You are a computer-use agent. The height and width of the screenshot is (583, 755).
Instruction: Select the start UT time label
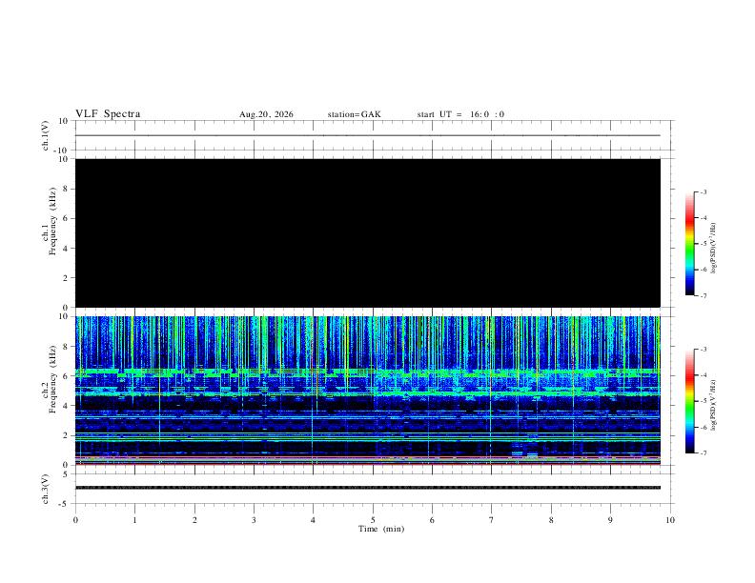point(460,114)
